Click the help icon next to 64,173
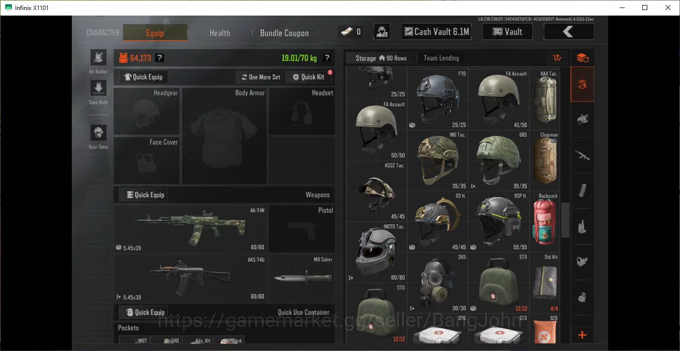 click(x=159, y=58)
